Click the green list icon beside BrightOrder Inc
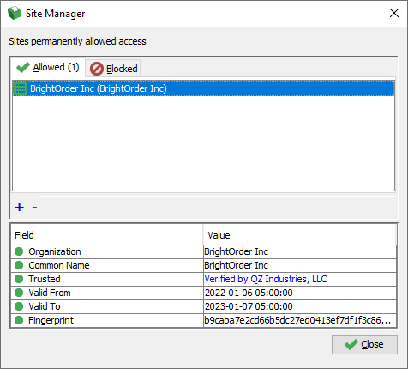This screenshot has height=369, width=408. 21,88
